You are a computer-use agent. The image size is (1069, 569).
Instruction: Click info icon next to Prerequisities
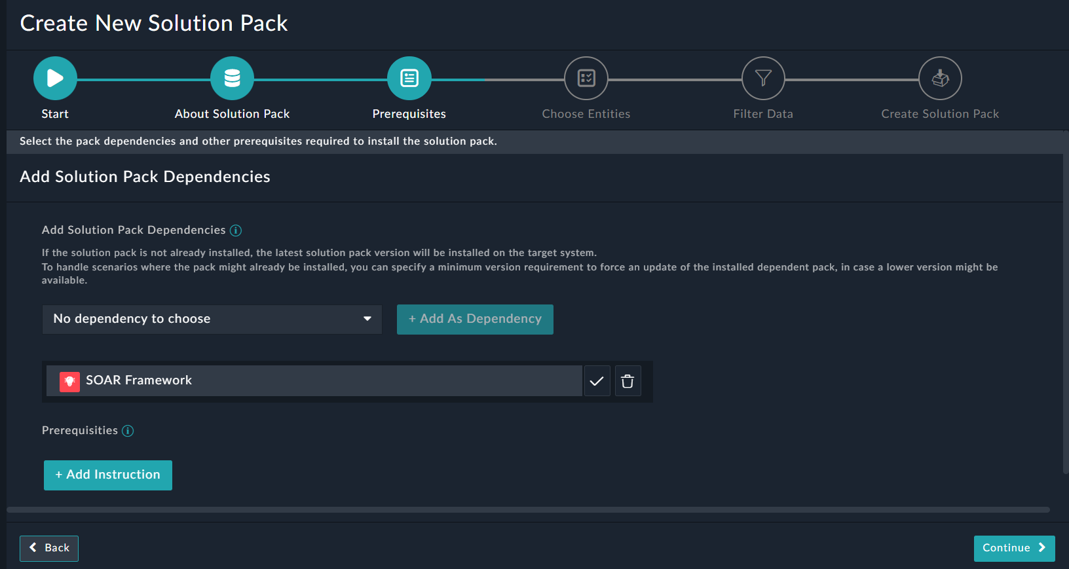(x=128, y=431)
